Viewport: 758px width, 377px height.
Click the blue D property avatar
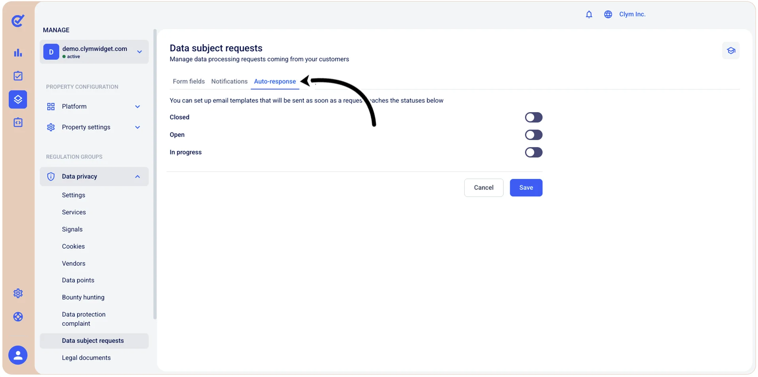click(x=51, y=52)
